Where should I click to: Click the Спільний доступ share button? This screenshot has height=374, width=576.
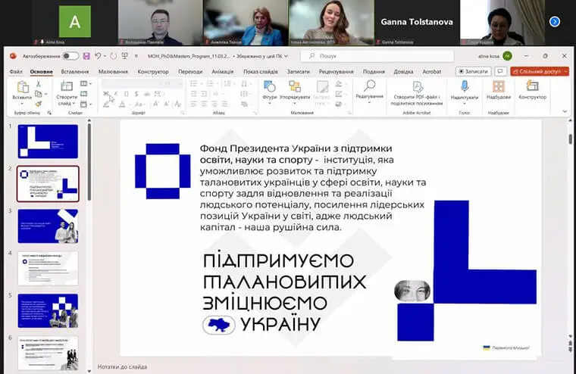coord(540,71)
